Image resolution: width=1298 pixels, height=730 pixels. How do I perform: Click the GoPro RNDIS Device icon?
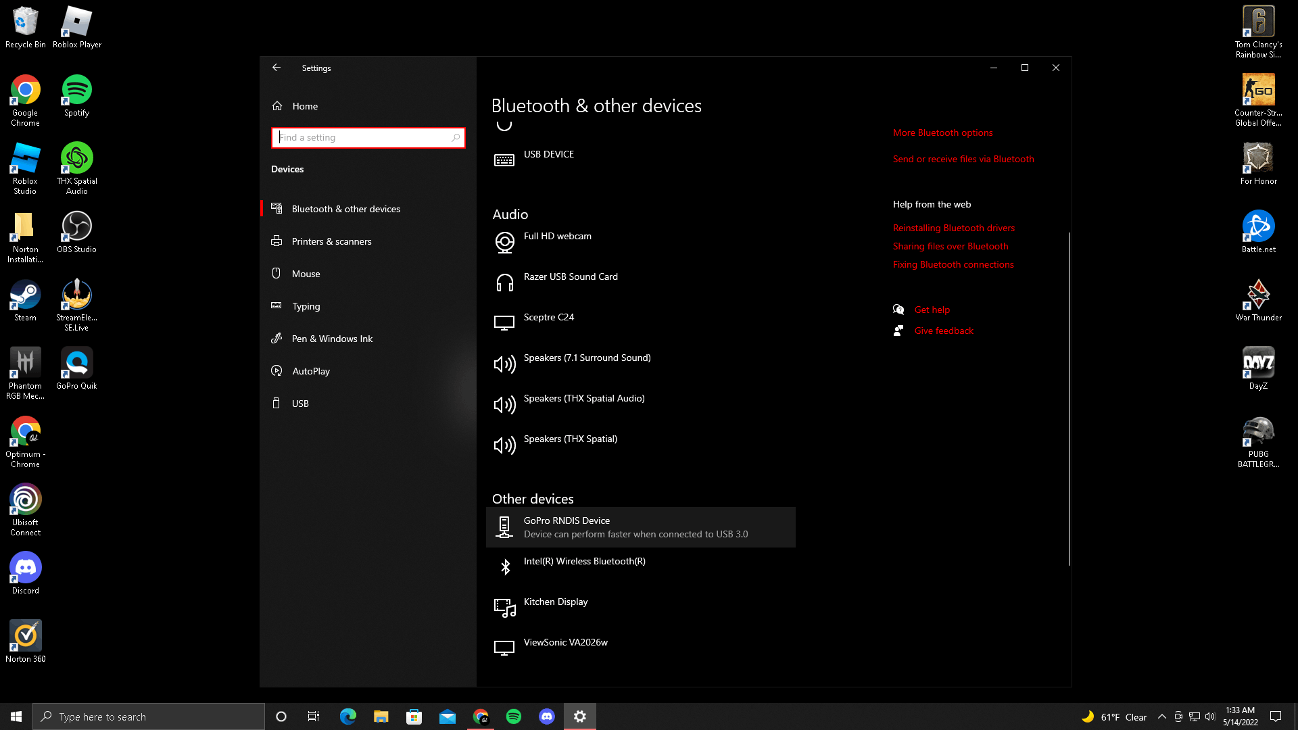504,527
